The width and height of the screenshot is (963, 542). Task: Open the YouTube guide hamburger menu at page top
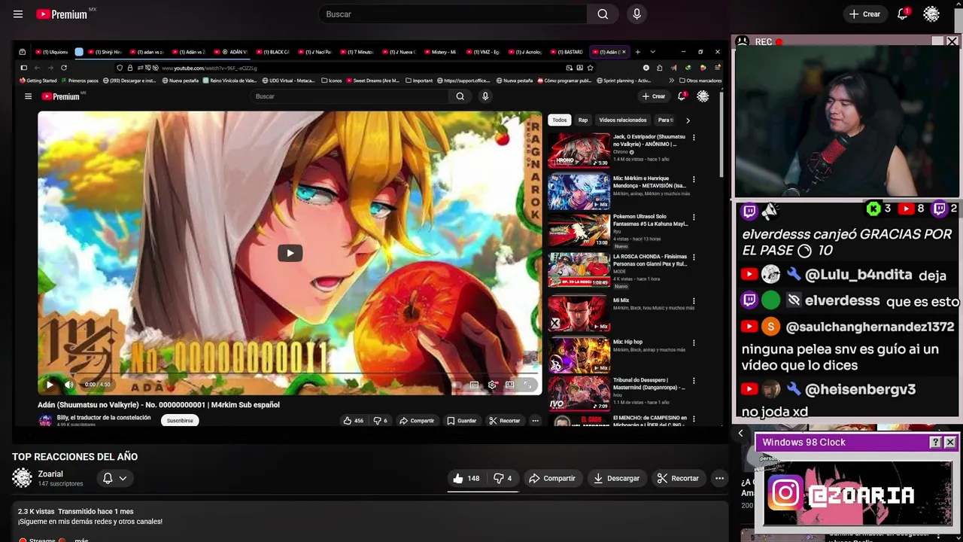tap(18, 14)
